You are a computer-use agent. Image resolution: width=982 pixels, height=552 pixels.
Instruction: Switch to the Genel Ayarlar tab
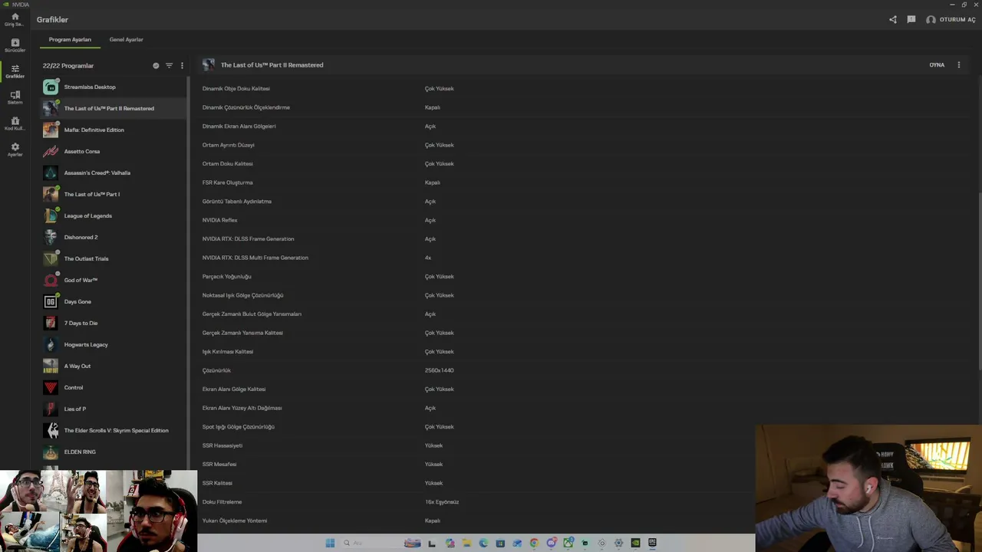tap(126, 40)
